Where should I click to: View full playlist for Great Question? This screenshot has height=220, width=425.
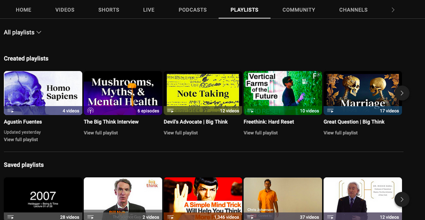[341, 133]
